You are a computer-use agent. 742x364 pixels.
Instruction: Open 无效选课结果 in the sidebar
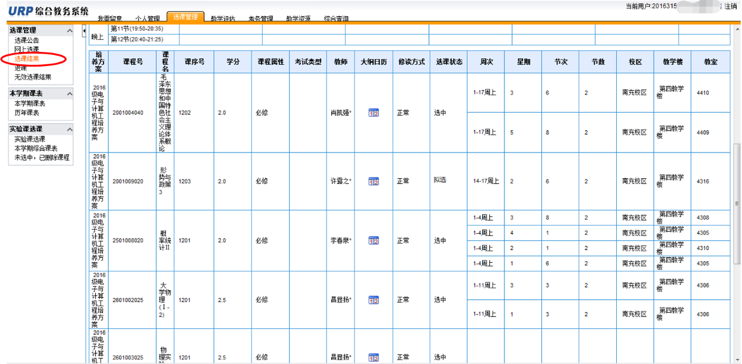[x=33, y=77]
